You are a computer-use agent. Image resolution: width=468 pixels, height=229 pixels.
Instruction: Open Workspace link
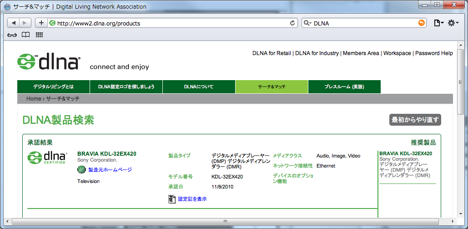tap(397, 53)
